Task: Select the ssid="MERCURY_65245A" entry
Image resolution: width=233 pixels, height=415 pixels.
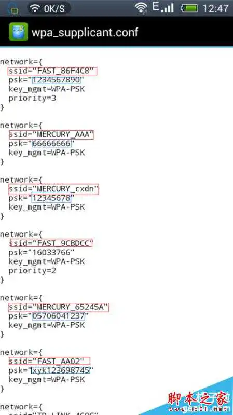Action: pos(59,307)
